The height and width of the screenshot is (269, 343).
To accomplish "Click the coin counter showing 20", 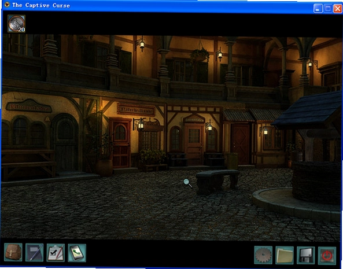I will point(16,24).
